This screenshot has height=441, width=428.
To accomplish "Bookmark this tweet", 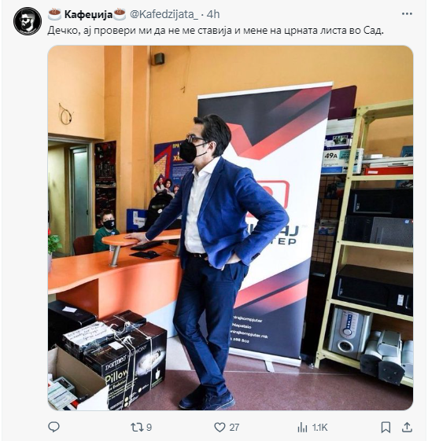I will (x=386, y=428).
